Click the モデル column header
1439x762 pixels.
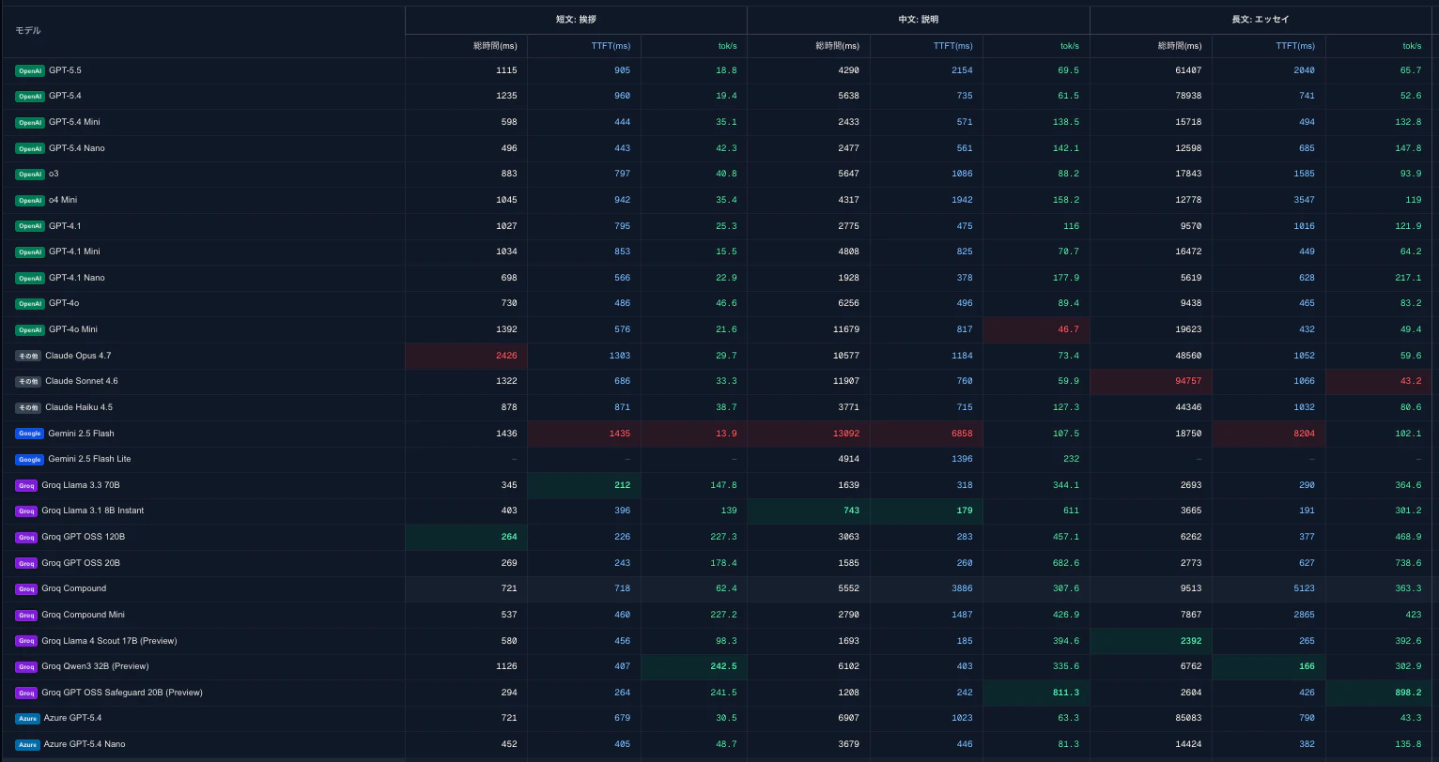click(x=28, y=31)
